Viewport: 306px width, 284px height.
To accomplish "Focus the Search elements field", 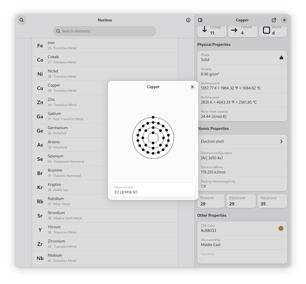I will 105,31.
